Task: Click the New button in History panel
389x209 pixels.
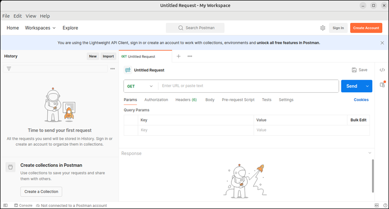Action: 93,56
